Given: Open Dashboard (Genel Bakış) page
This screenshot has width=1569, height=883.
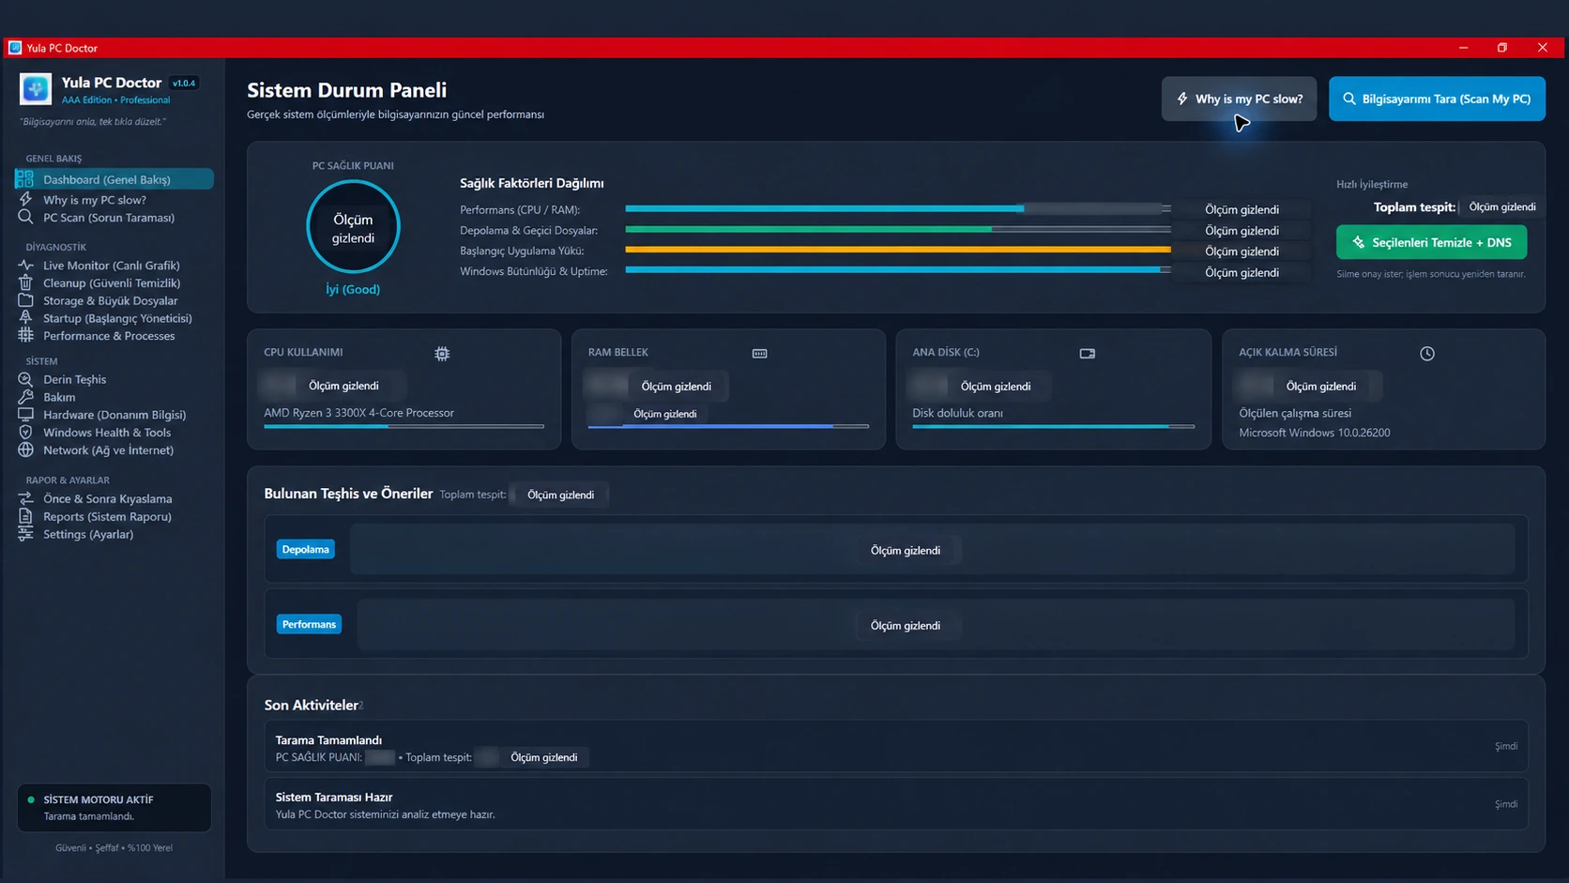Looking at the screenshot, I should [114, 179].
